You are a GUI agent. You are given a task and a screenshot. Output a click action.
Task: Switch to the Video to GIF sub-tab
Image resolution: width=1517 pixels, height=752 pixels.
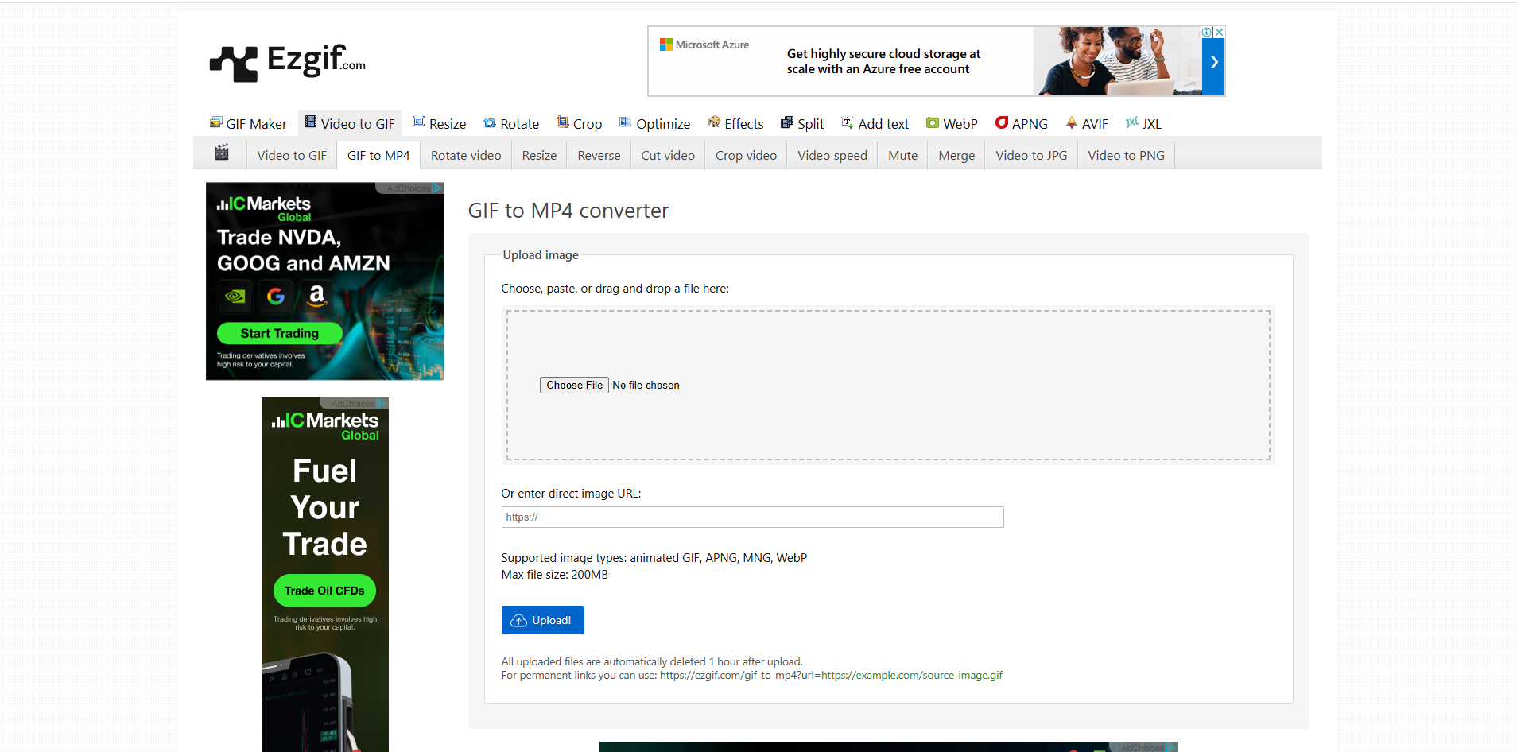tap(292, 156)
